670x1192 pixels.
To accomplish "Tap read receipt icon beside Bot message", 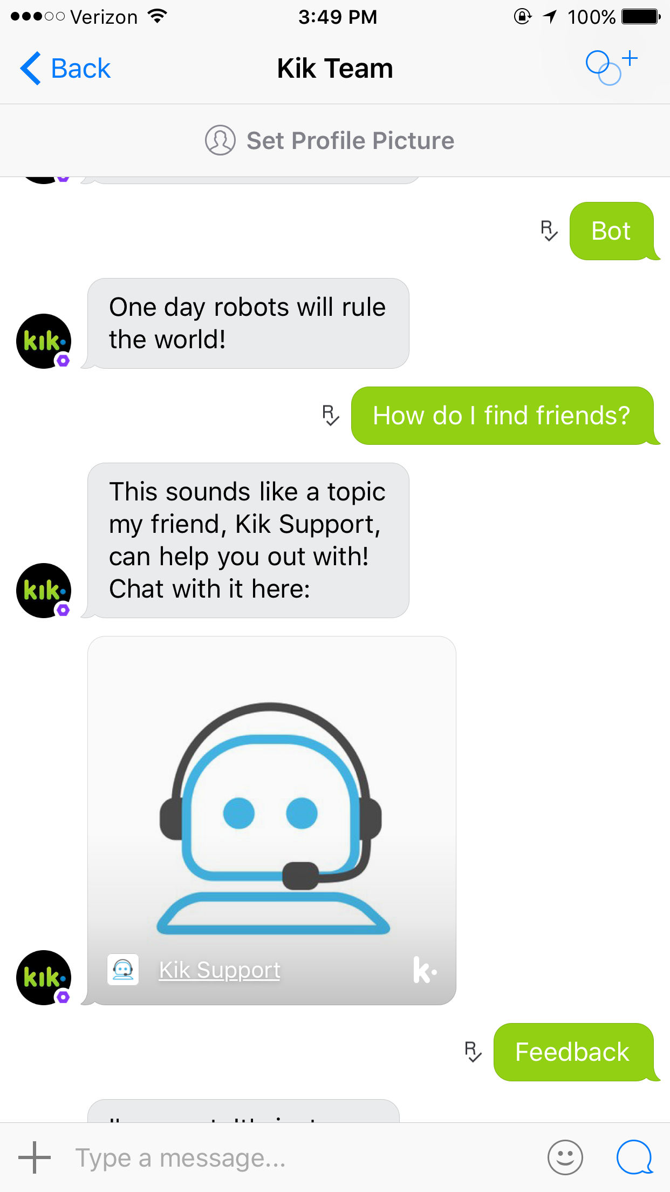I will coord(549,231).
